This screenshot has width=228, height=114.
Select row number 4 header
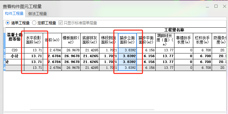point(4,68)
